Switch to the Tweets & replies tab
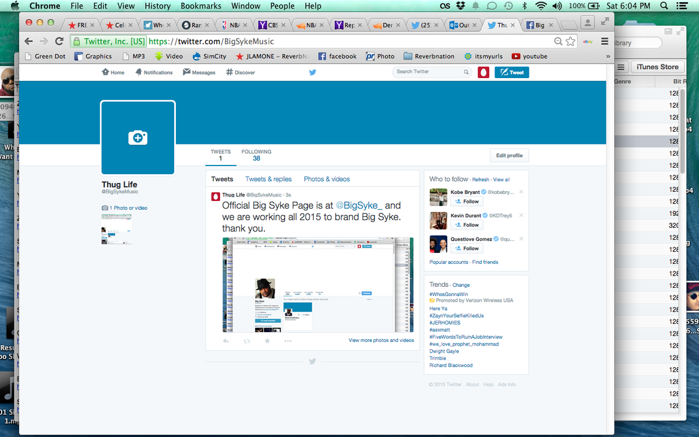699x437 pixels. (269, 179)
